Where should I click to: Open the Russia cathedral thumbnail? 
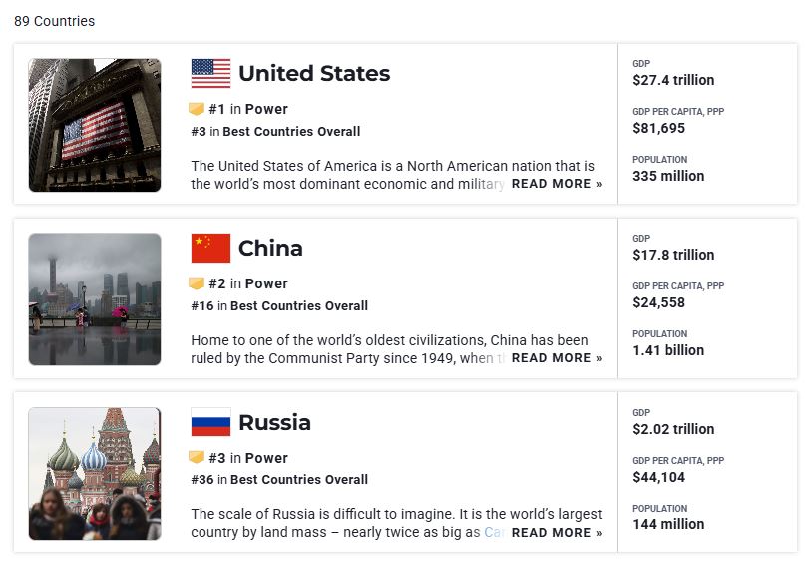pos(95,474)
